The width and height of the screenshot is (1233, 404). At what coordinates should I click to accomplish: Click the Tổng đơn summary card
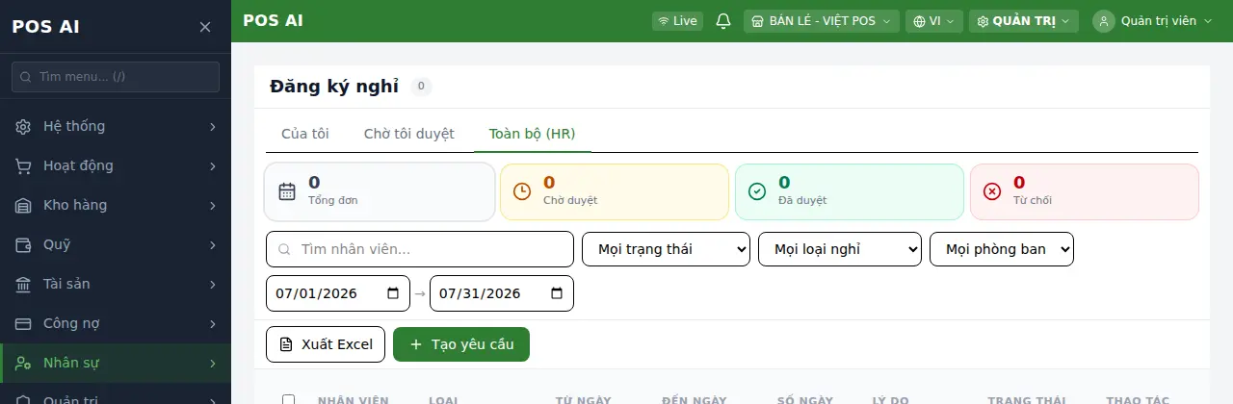click(x=380, y=191)
